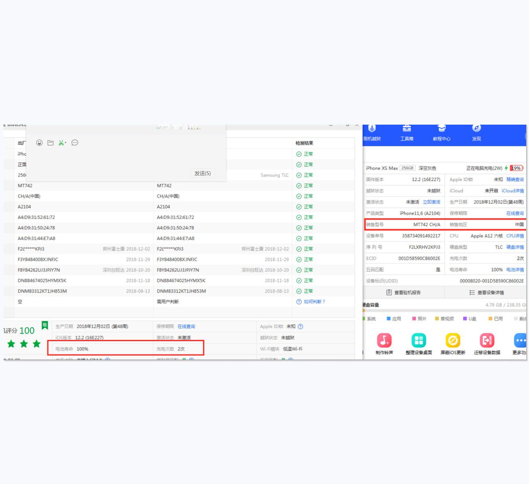Click the 需用户判断 cell
Image resolution: width=529 pixels, height=484 pixels.
pos(168,301)
